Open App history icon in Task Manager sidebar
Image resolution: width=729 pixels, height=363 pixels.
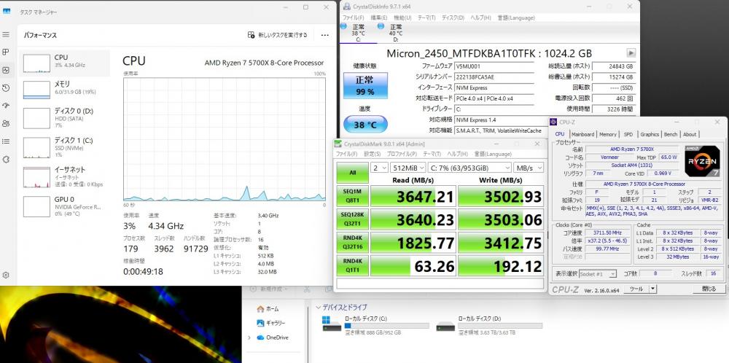[x=6, y=88]
